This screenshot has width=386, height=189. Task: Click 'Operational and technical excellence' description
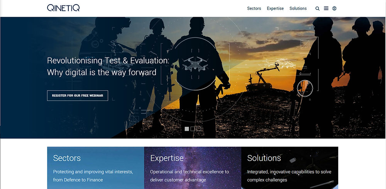190,176
